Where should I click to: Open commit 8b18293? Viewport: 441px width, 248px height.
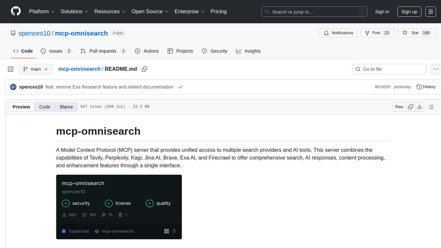tap(383, 87)
